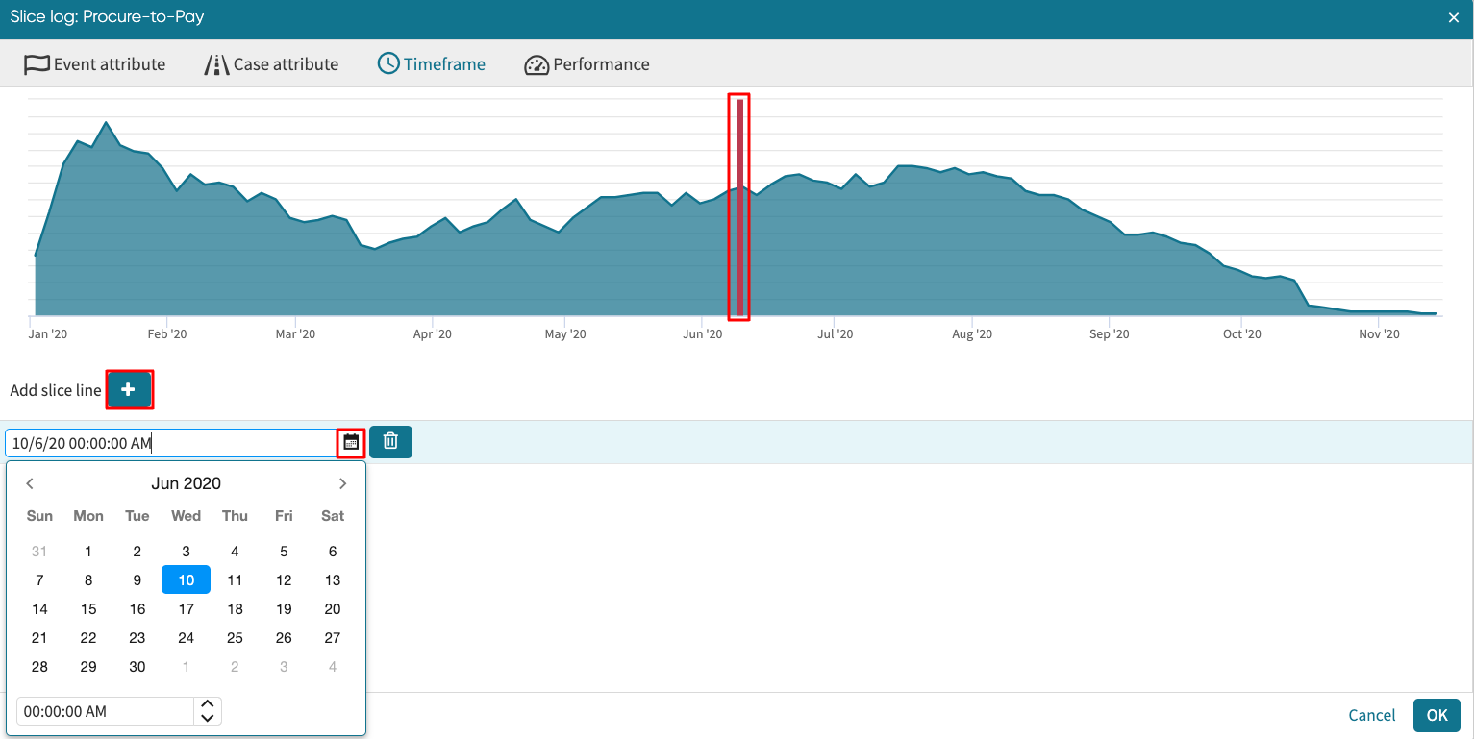Switch to the Event attribute tab

(95, 64)
